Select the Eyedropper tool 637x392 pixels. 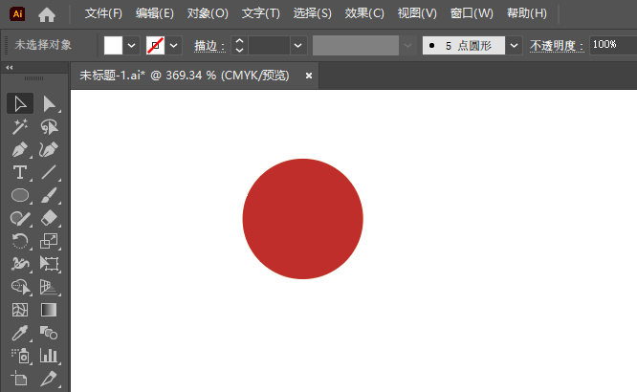point(20,333)
